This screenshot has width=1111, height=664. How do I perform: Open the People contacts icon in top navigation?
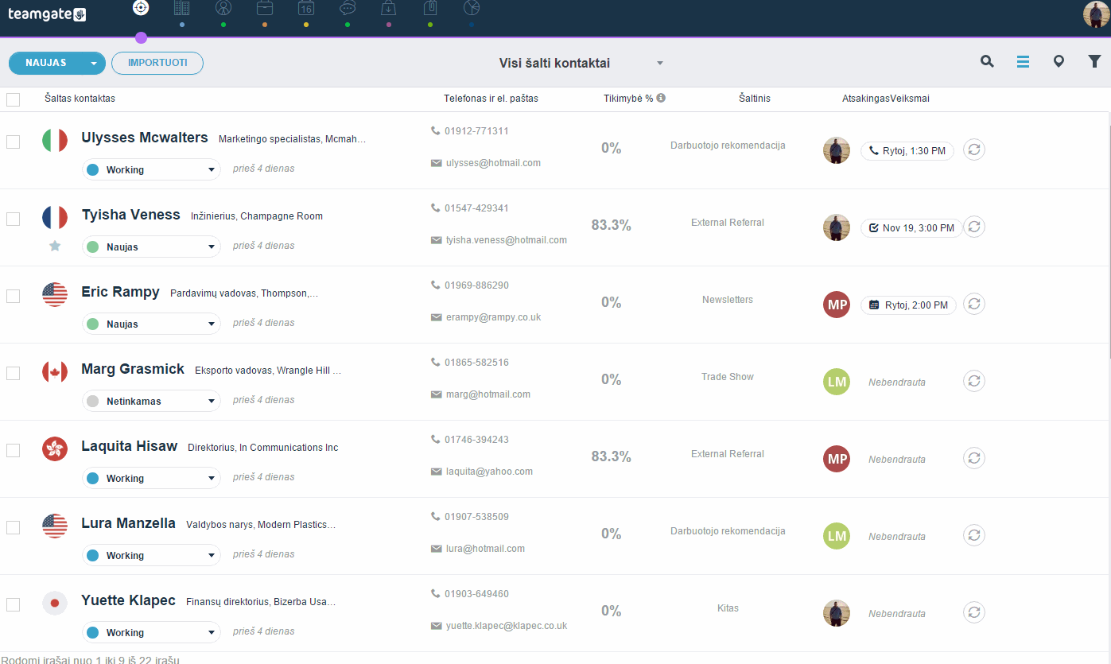tap(223, 8)
